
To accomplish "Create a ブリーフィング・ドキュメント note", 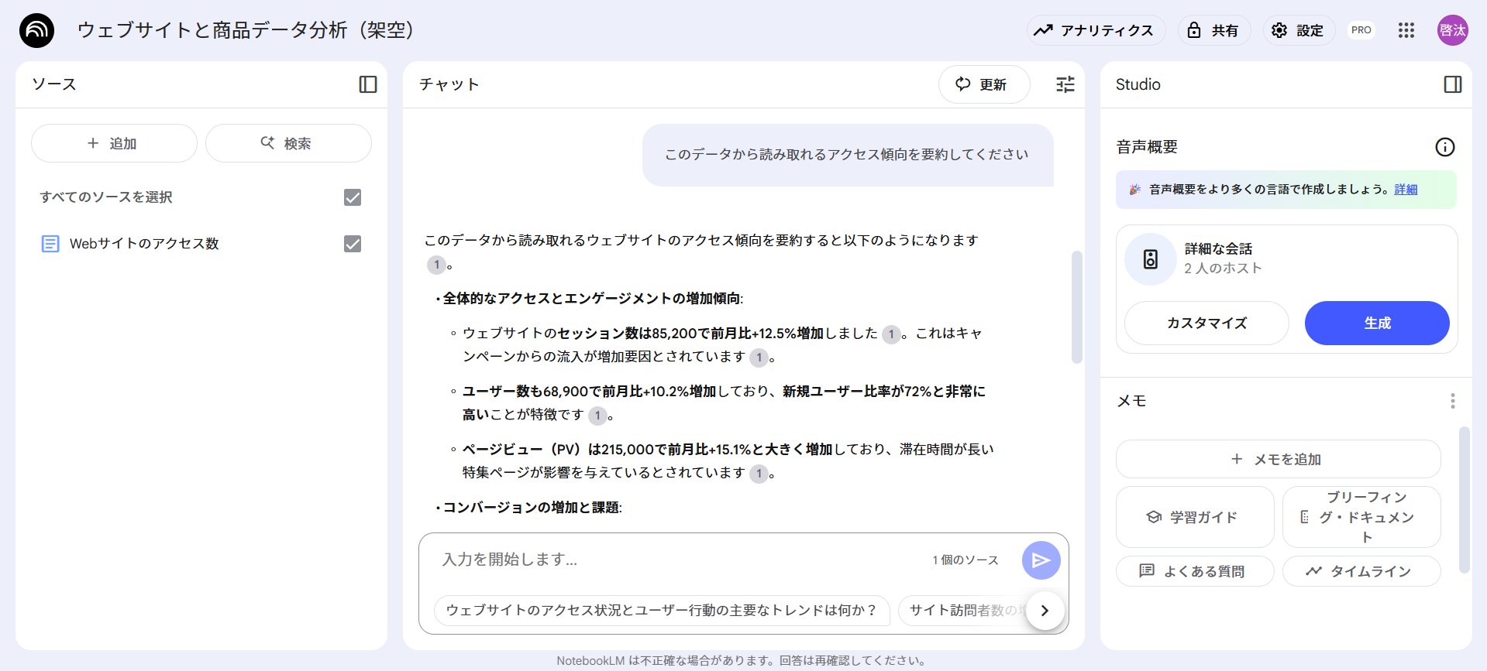I will click(x=1361, y=517).
